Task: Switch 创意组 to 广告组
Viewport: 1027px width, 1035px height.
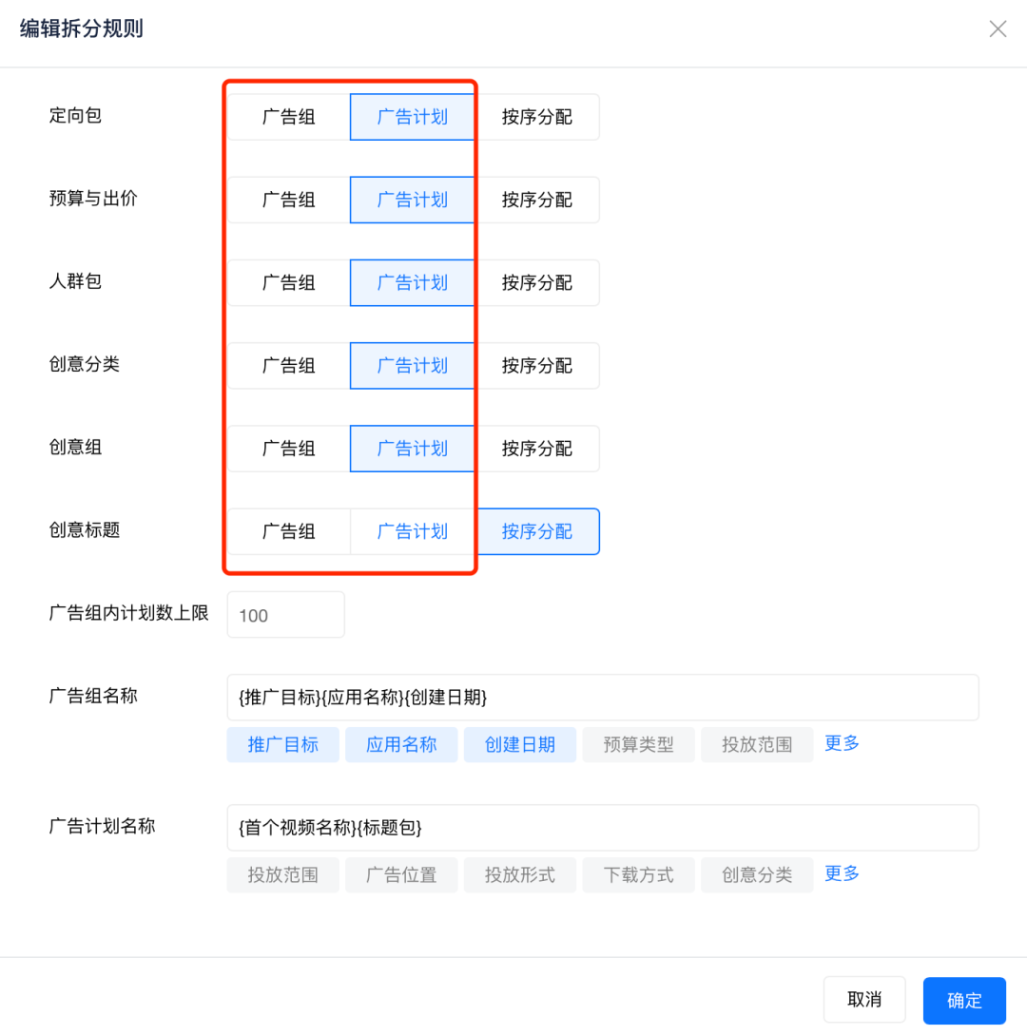Action: 289,449
